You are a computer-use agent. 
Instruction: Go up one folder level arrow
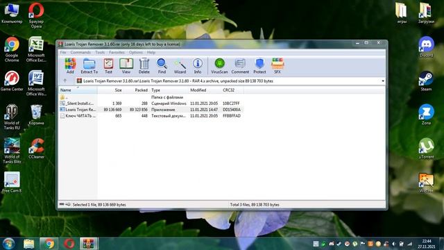point(65,81)
